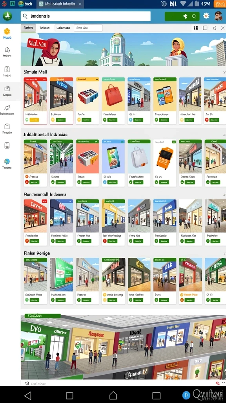This screenshot has width=226, height=403.
Task: Collapse the Simuia Mall section
Action: tap(224, 73)
